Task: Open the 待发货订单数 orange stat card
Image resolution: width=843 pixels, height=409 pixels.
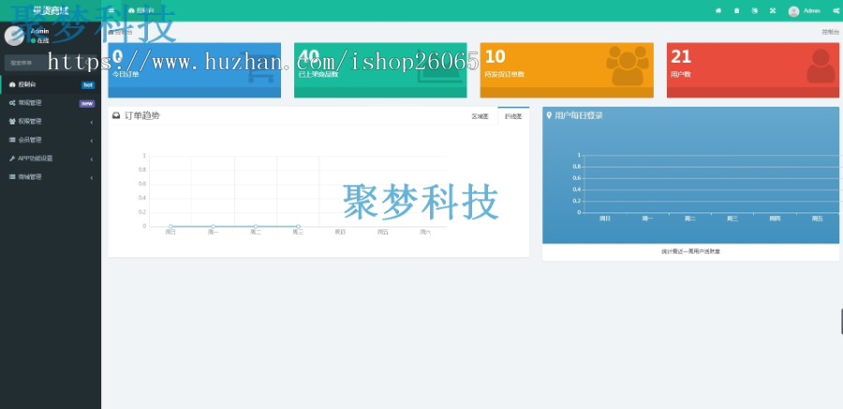Action: (x=567, y=70)
